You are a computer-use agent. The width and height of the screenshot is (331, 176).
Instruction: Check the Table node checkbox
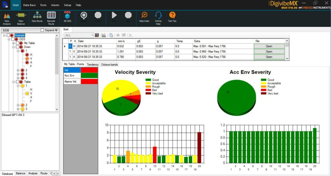click(17, 82)
